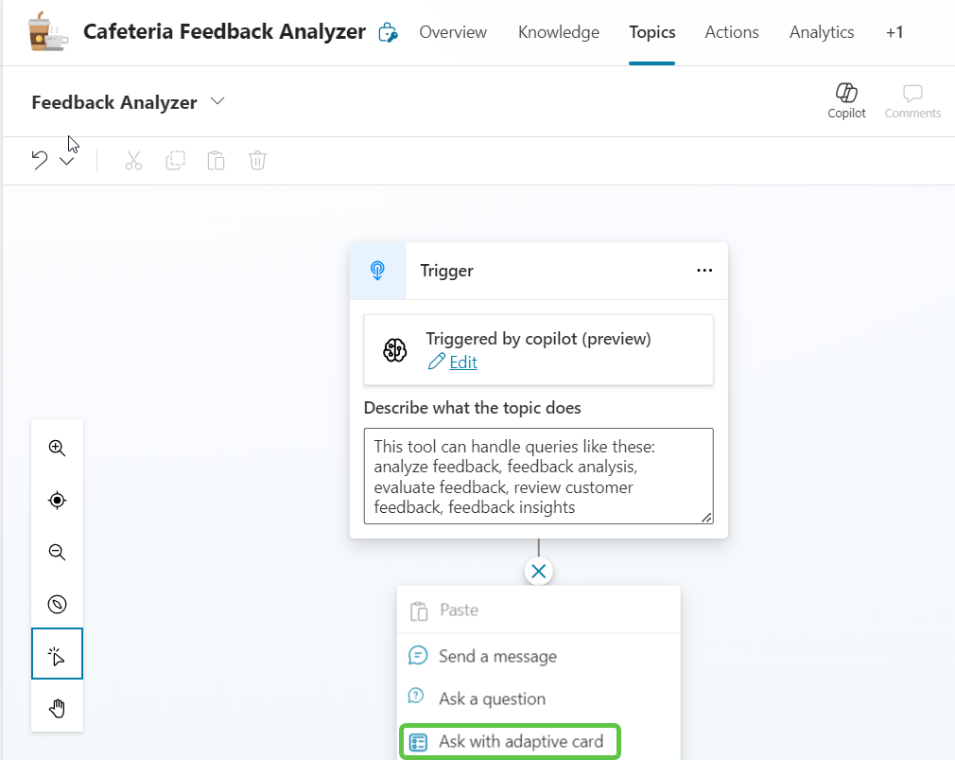
Task: Open the Trigger node options menu
Action: tap(703, 270)
